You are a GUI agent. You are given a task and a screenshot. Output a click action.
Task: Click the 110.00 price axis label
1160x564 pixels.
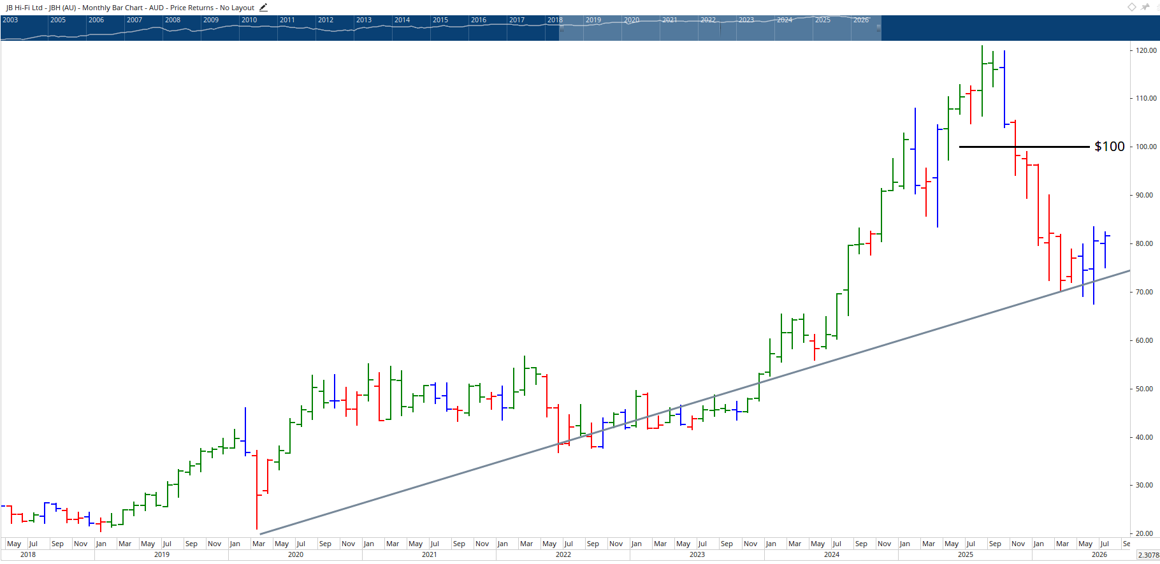(x=1146, y=98)
